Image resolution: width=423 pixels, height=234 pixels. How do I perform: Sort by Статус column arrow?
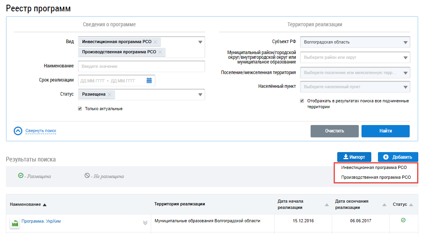tap(411, 205)
